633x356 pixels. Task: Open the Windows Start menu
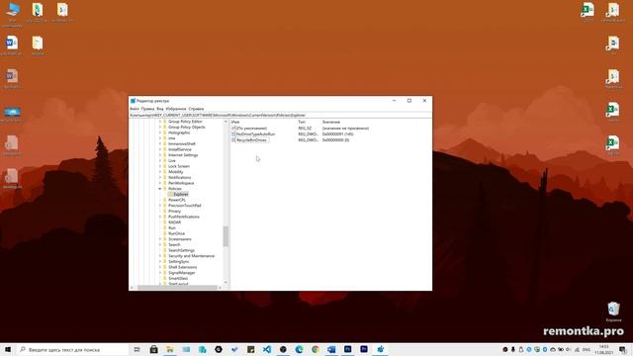click(x=8, y=349)
